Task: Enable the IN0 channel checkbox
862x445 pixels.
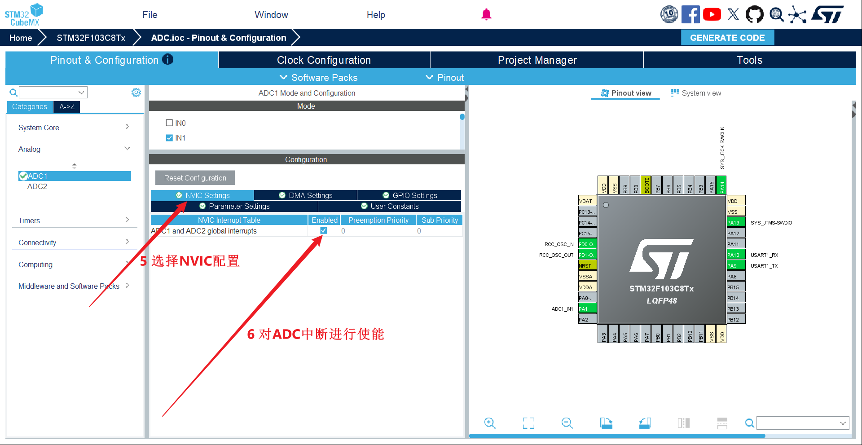Action: [x=169, y=123]
